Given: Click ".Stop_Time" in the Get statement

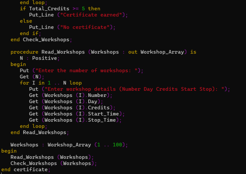Looking at the screenshot, I should pyautogui.click(x=101, y=120).
